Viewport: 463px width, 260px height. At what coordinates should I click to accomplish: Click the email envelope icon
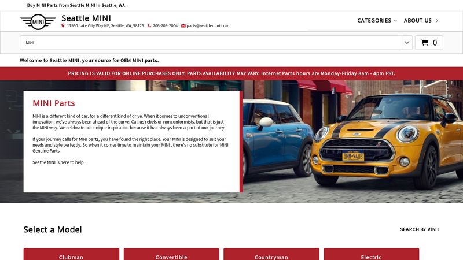click(183, 25)
